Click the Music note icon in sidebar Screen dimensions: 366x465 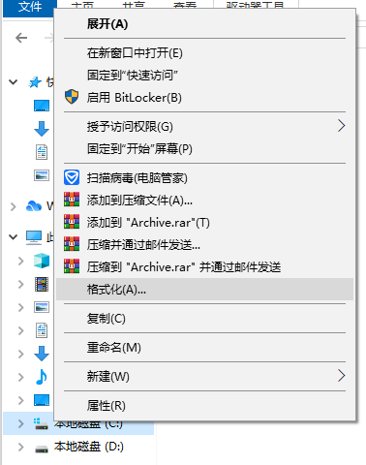click(x=42, y=377)
